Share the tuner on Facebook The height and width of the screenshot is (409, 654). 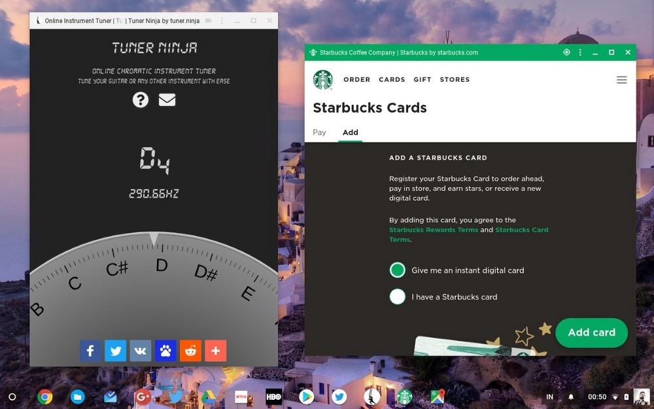(x=90, y=351)
